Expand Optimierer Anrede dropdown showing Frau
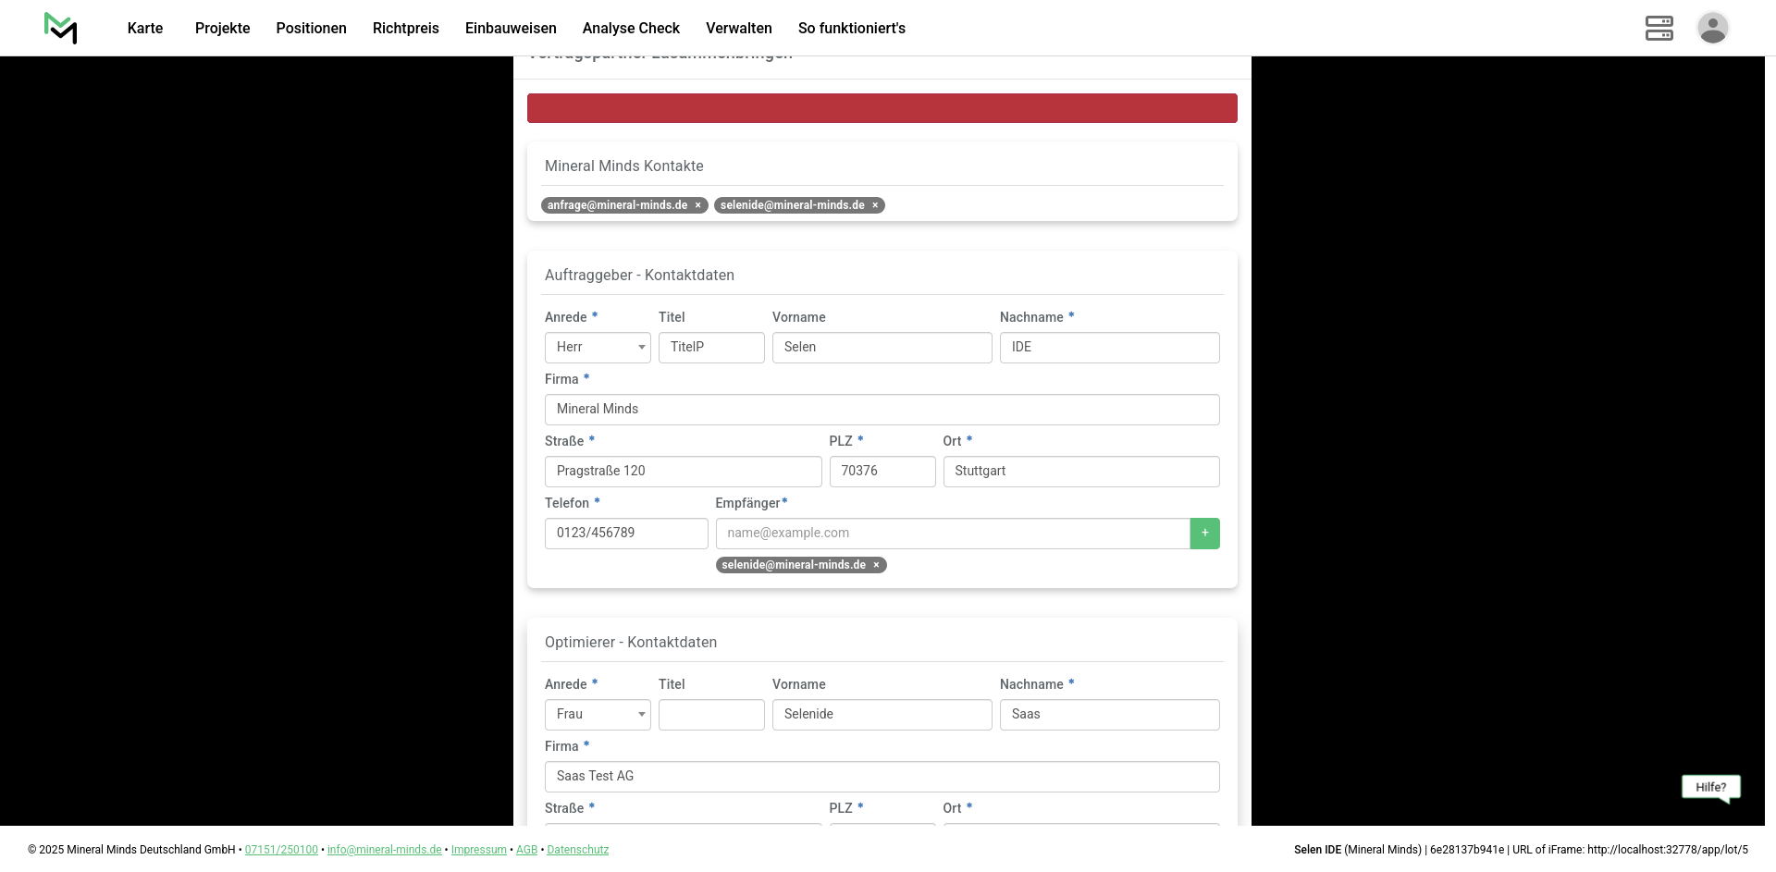The image size is (1776, 872). point(598,715)
